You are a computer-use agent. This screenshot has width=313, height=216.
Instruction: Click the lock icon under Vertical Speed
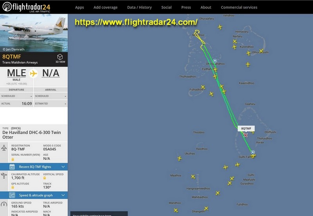pyautogui.click(x=45, y=178)
